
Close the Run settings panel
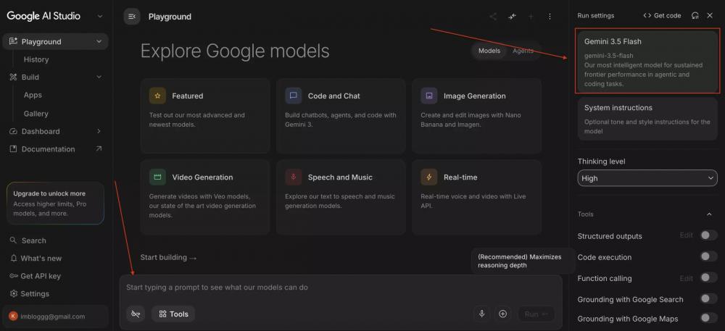tap(710, 16)
